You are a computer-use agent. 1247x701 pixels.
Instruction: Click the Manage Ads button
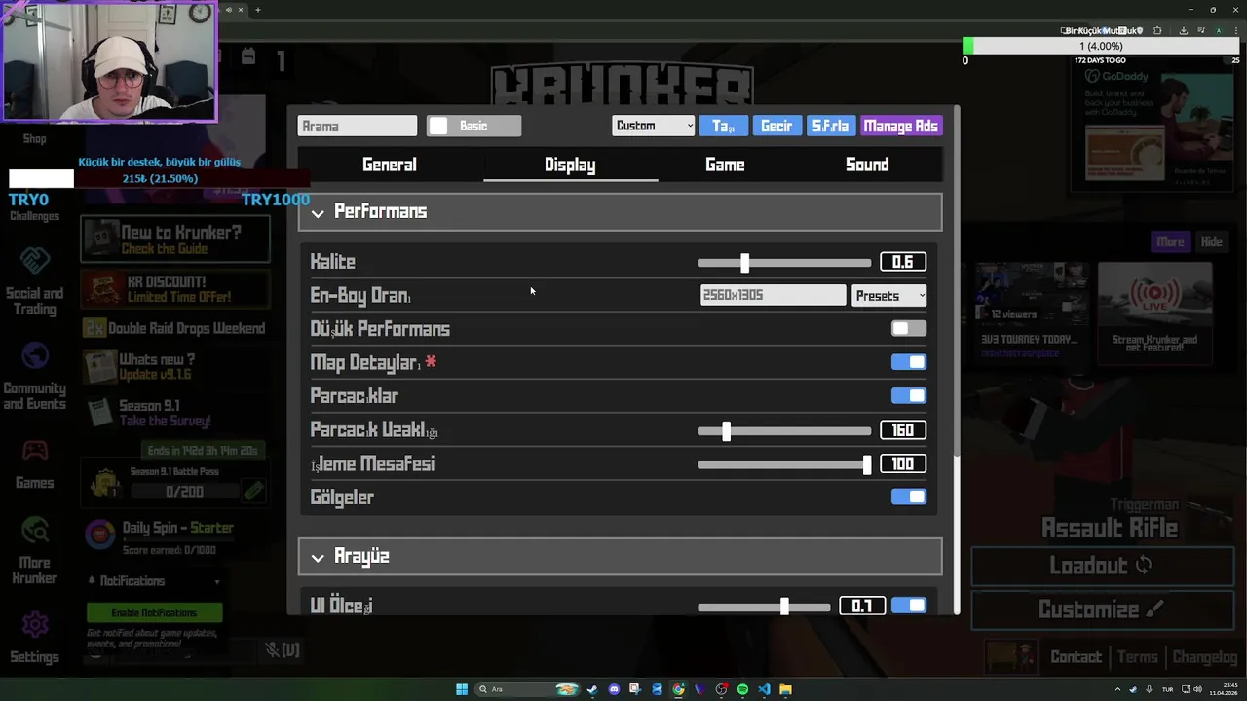[x=900, y=126]
